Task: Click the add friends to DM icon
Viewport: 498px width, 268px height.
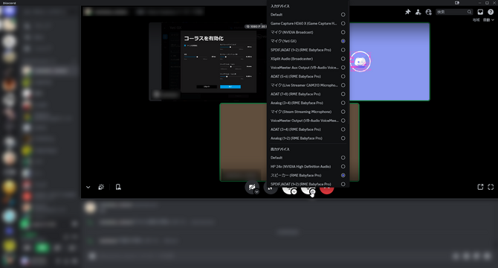Action: (x=418, y=12)
